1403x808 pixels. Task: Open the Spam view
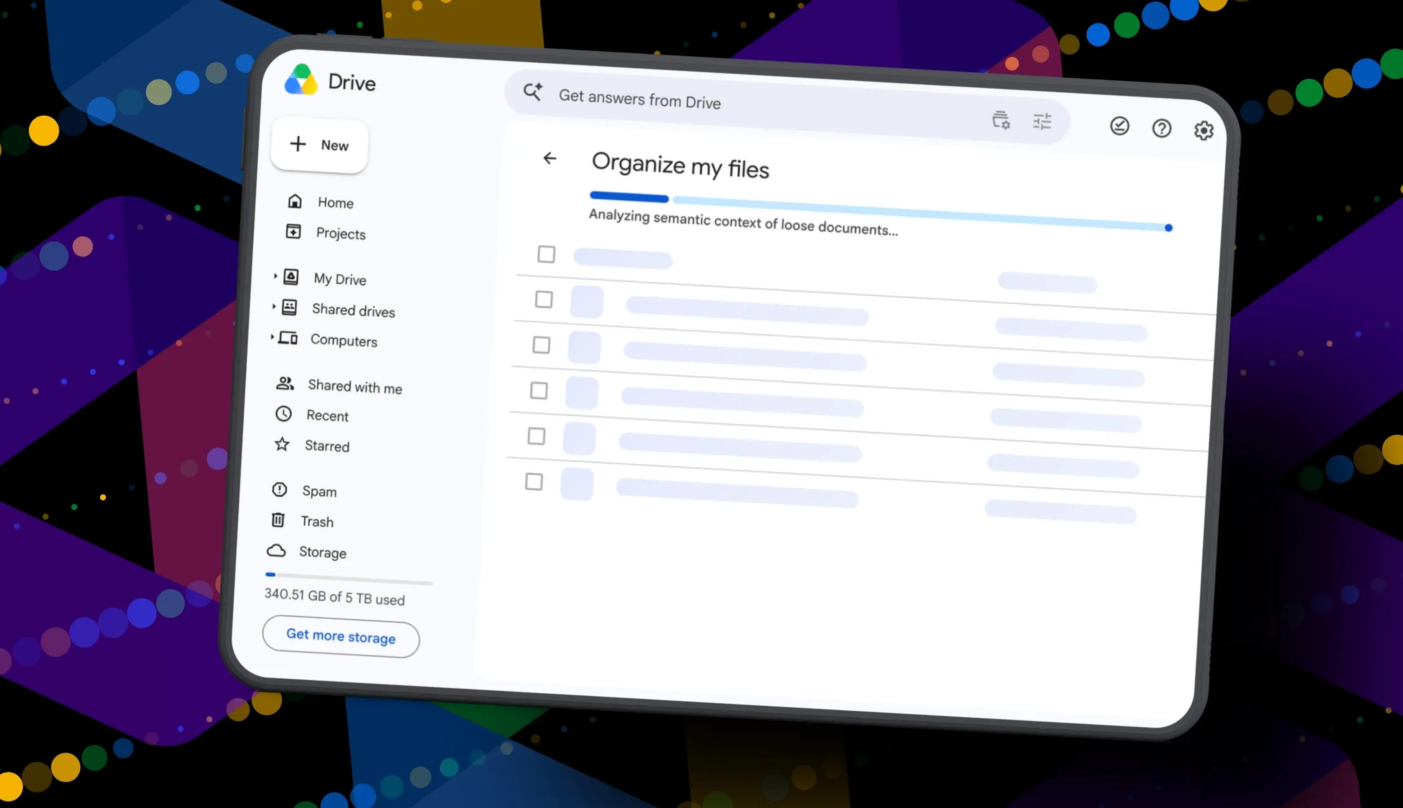point(319,491)
